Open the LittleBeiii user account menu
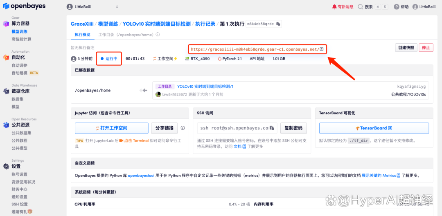Image resolution: width=442 pixels, height=216 pixels. click(x=424, y=7)
